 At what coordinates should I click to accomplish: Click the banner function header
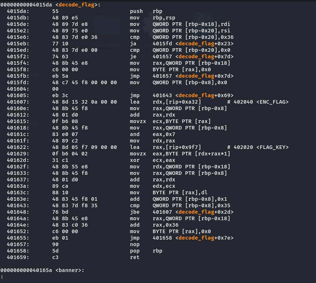(x=42, y=270)
